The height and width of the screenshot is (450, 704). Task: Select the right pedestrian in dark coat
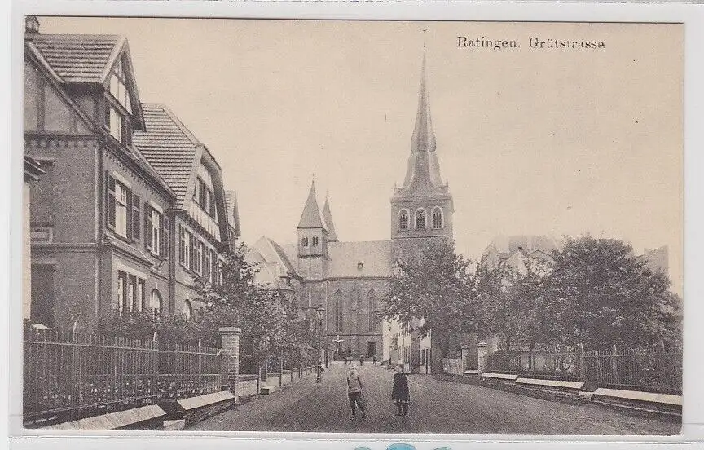coord(400,390)
